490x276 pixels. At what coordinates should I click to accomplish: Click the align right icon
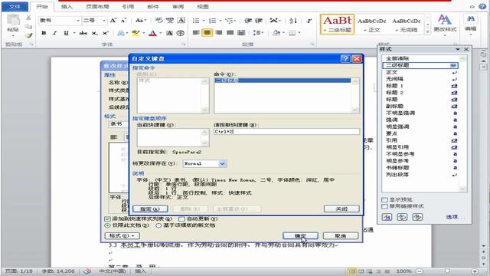(219, 32)
